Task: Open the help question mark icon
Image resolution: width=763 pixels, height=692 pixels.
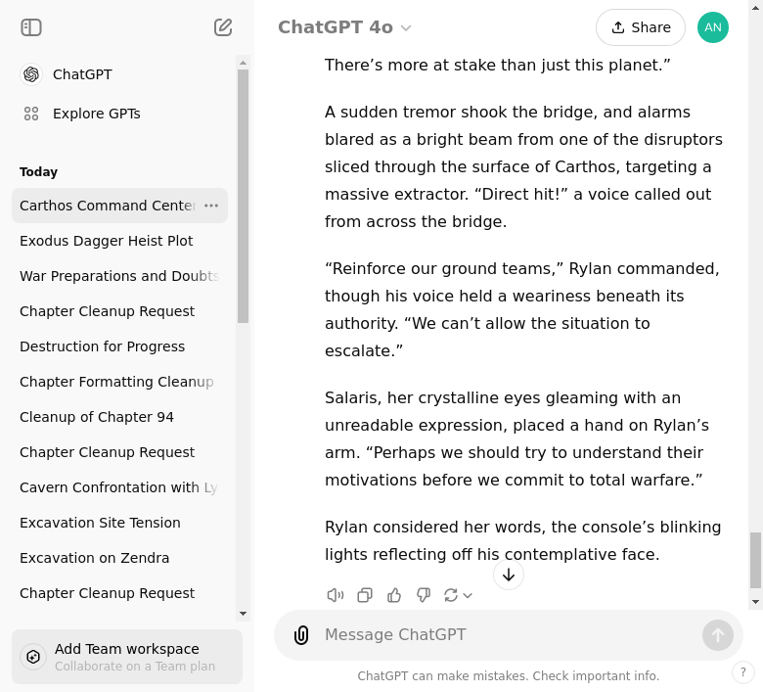Action: click(743, 672)
